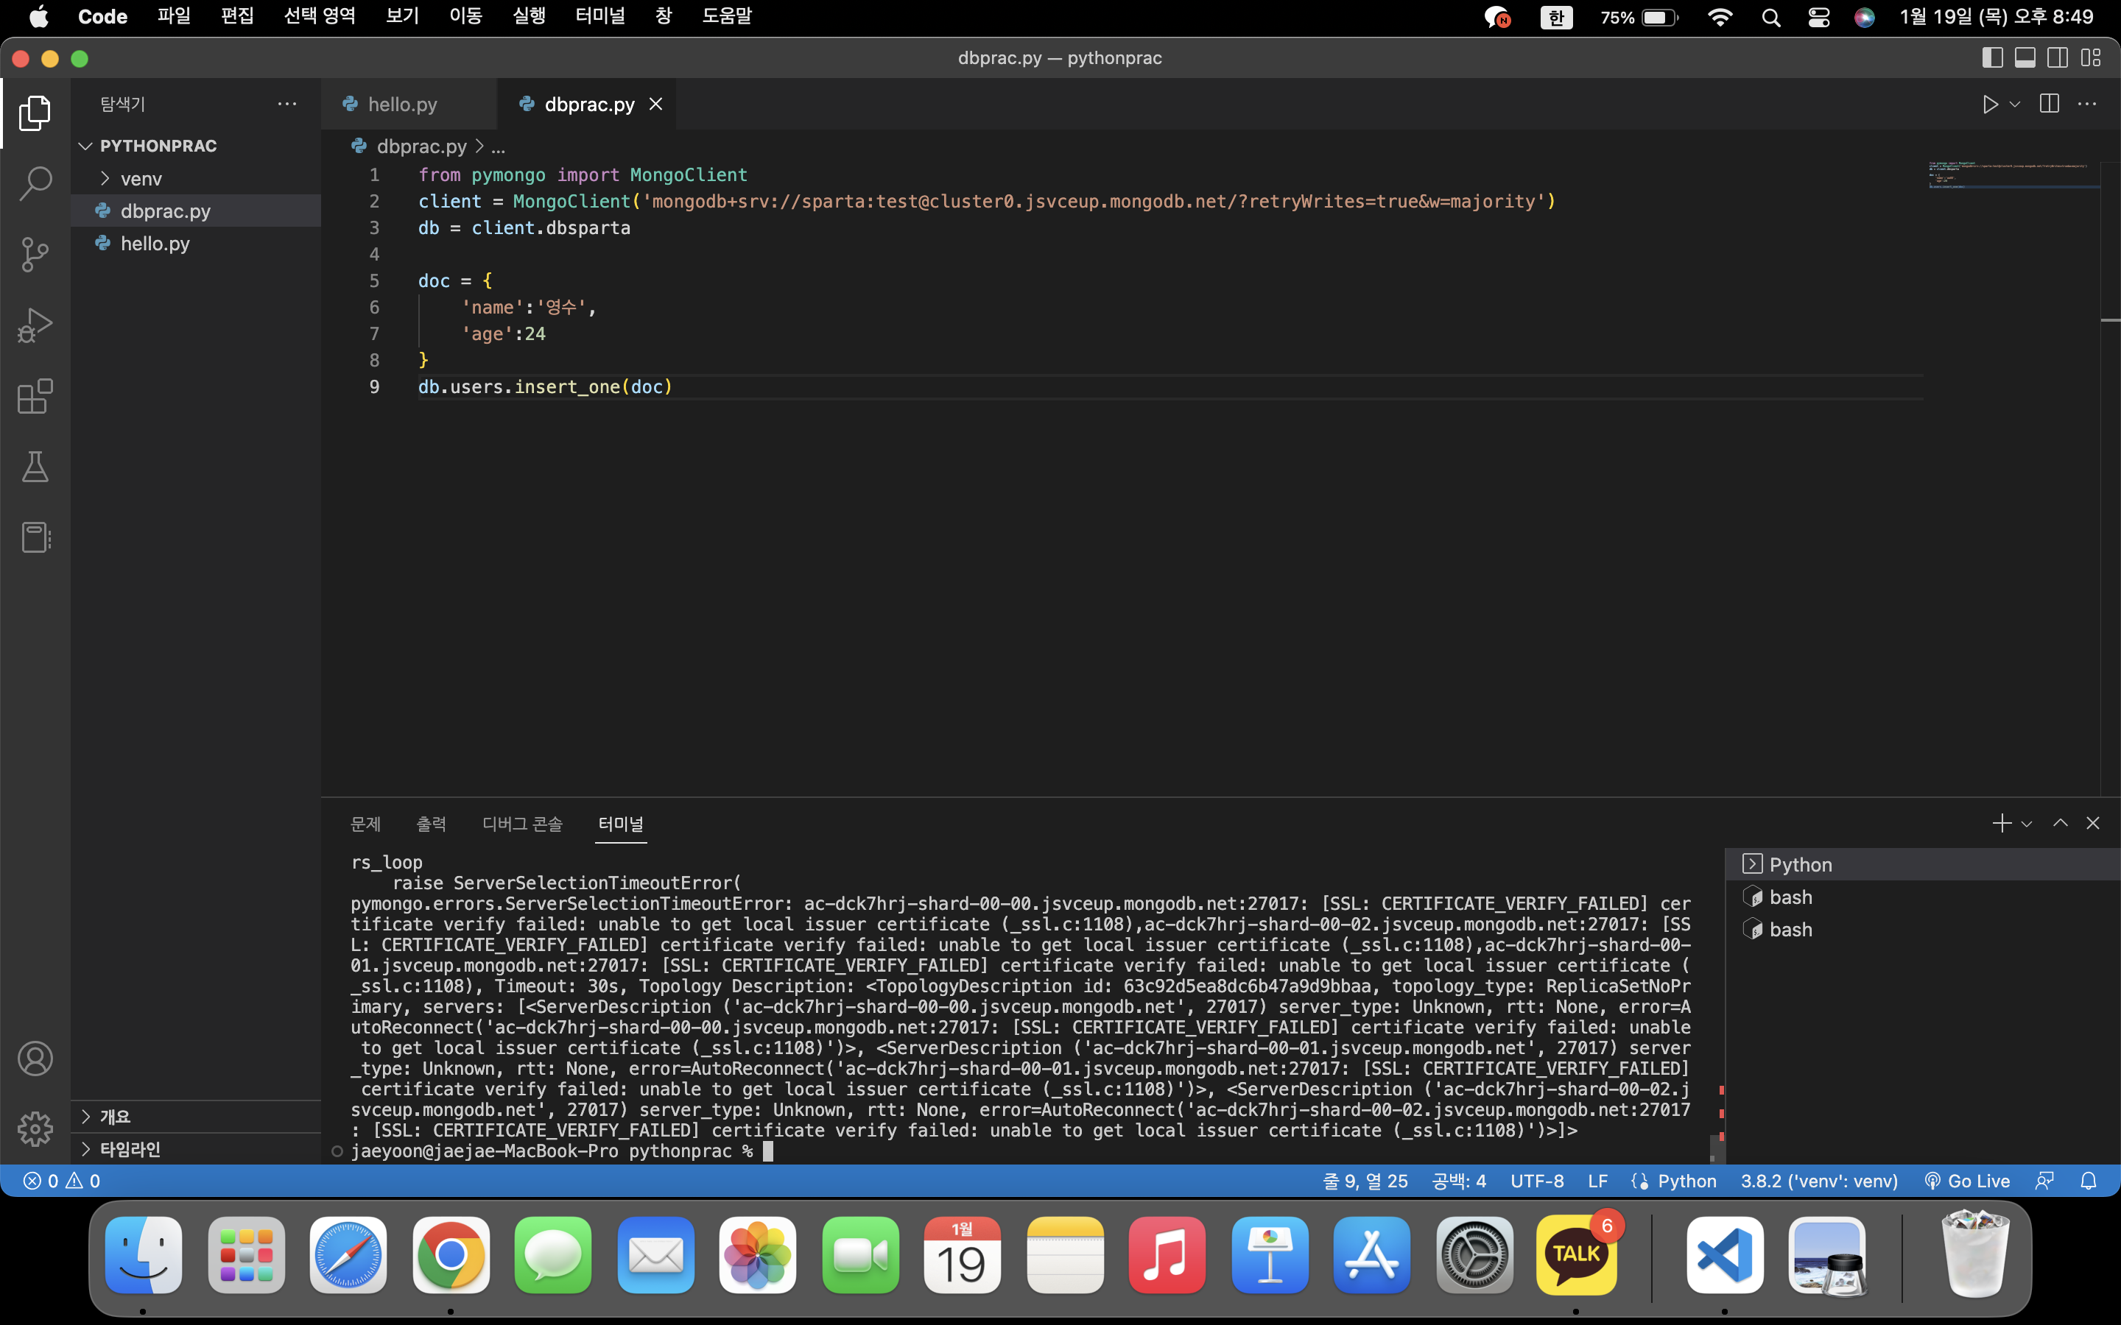Open Source Control view

tap(35, 254)
